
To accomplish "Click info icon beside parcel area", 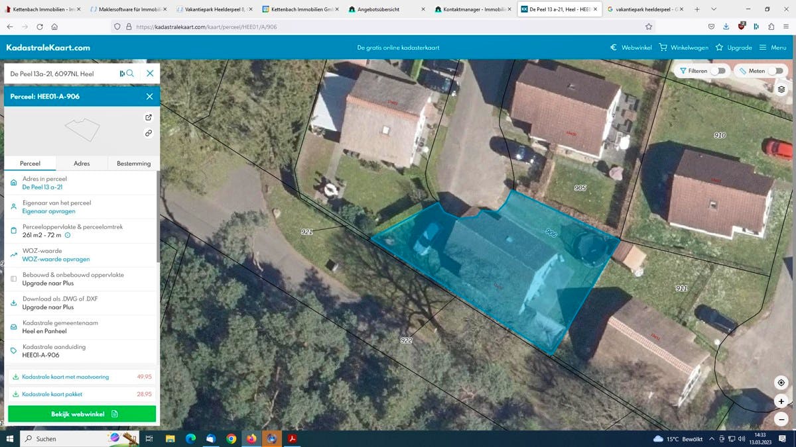I will [x=68, y=235].
